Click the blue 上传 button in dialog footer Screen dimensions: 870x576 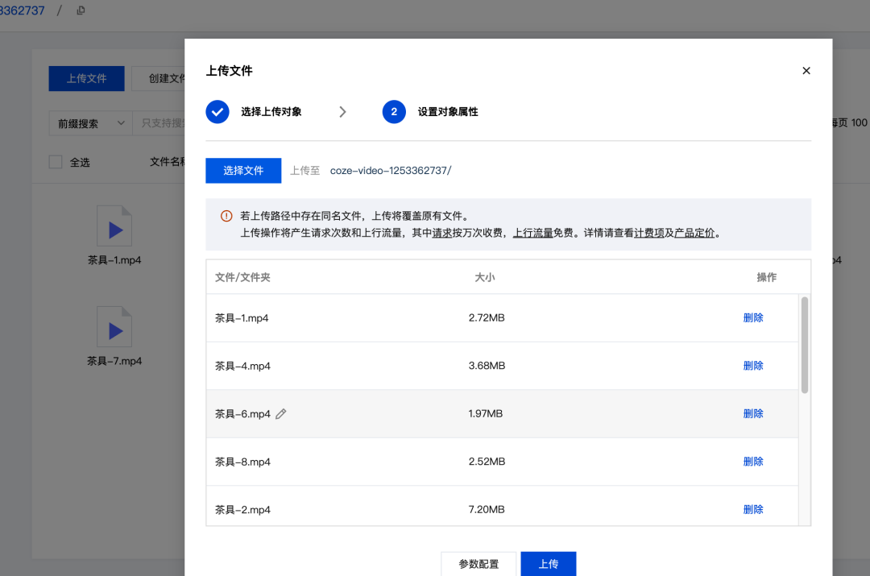[x=549, y=564]
